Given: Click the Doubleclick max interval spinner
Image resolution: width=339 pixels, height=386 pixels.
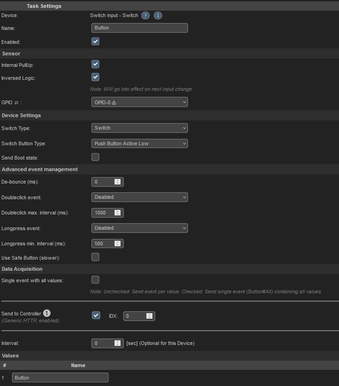Looking at the screenshot, I should 118,213.
